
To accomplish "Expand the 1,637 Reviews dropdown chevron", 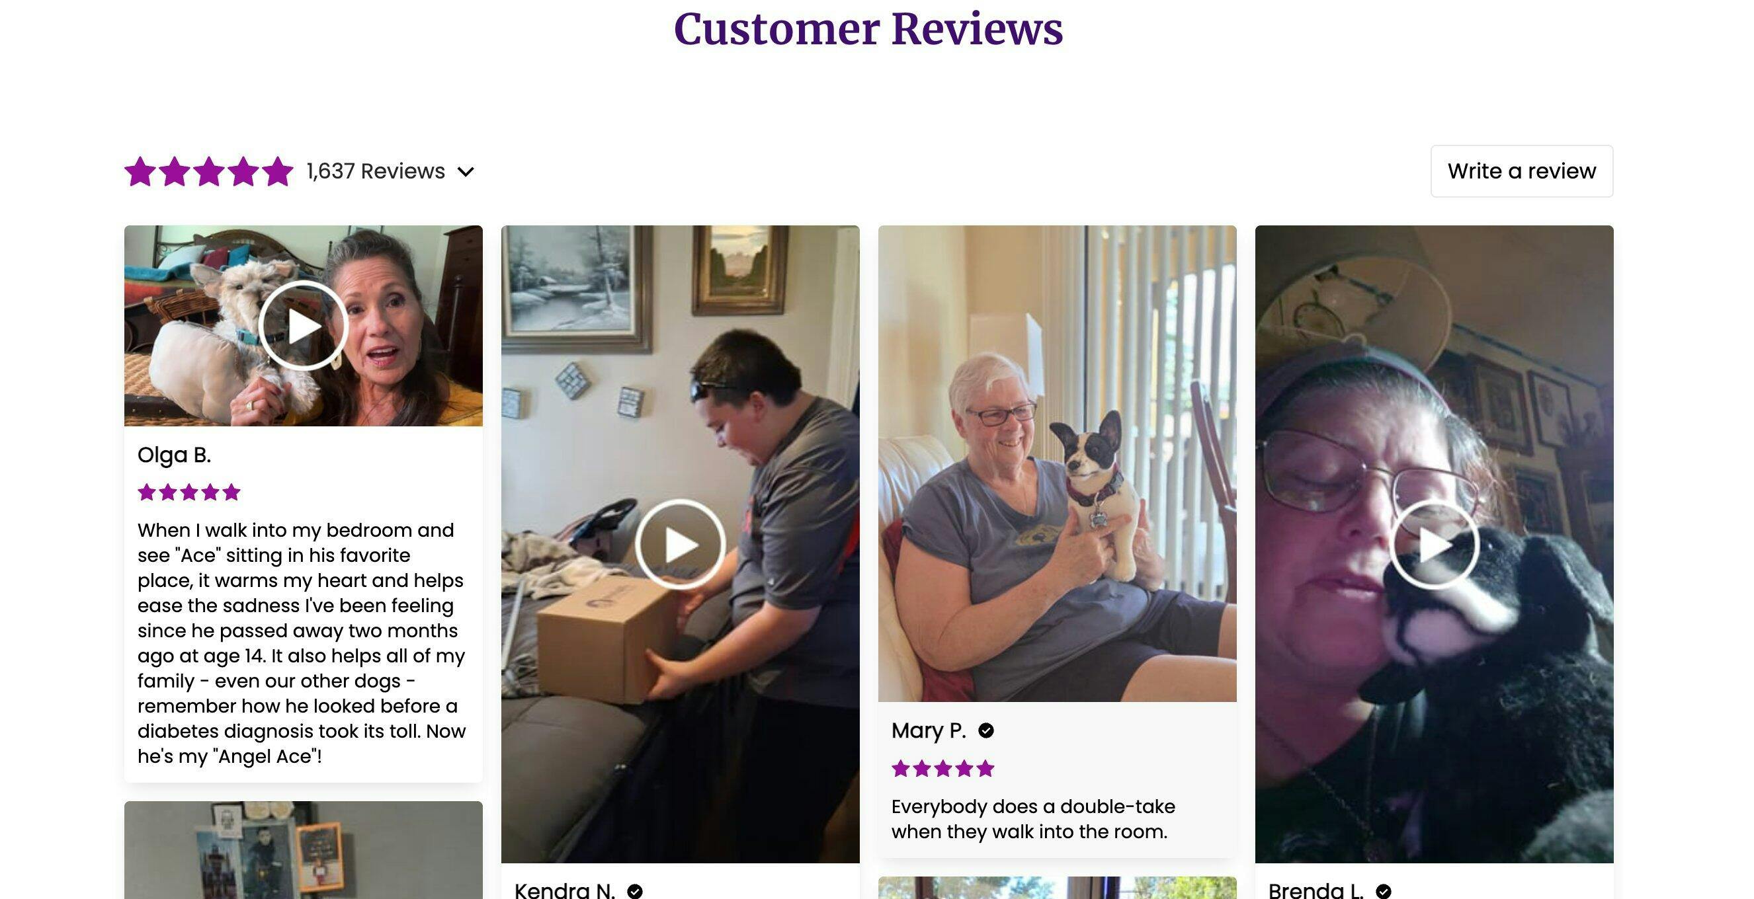I will pos(466,171).
